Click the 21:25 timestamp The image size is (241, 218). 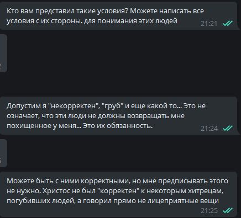click(209, 210)
